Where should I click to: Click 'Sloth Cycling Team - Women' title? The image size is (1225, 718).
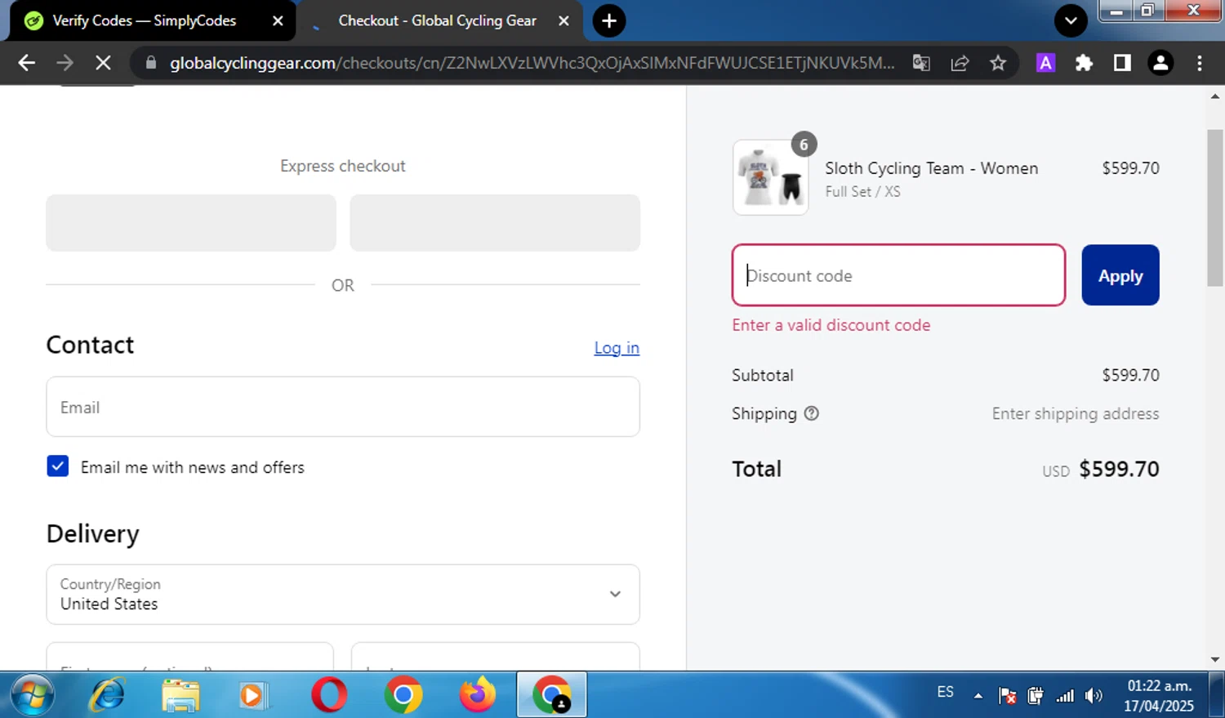(x=932, y=168)
